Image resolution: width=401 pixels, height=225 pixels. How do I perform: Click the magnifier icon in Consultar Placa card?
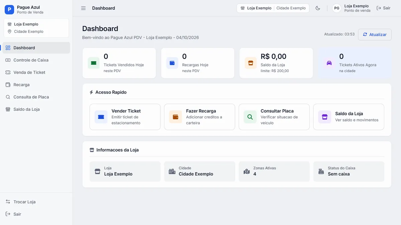tap(250, 117)
